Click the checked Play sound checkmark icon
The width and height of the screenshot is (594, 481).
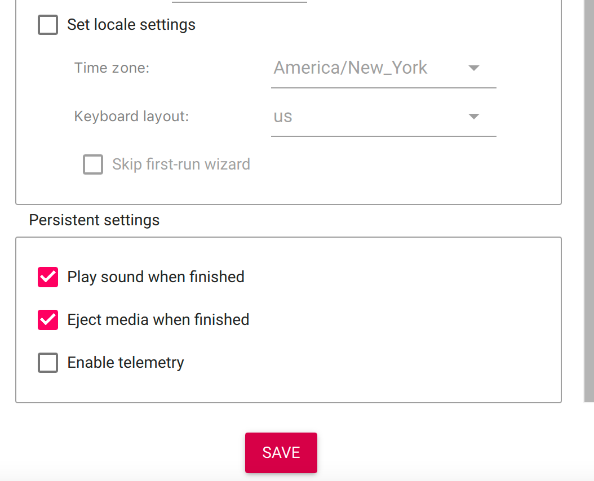(48, 277)
